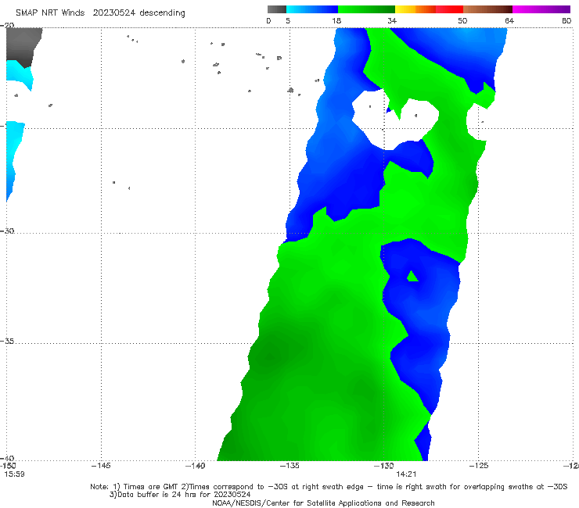Click the gray low-wind patch at top left
The image size is (579, 508).
(x=23, y=46)
